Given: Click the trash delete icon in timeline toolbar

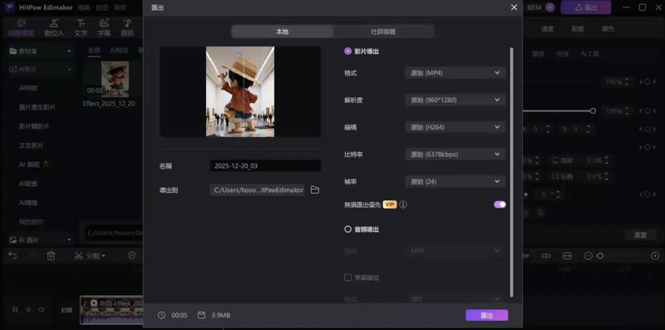Looking at the screenshot, I should pos(51,256).
